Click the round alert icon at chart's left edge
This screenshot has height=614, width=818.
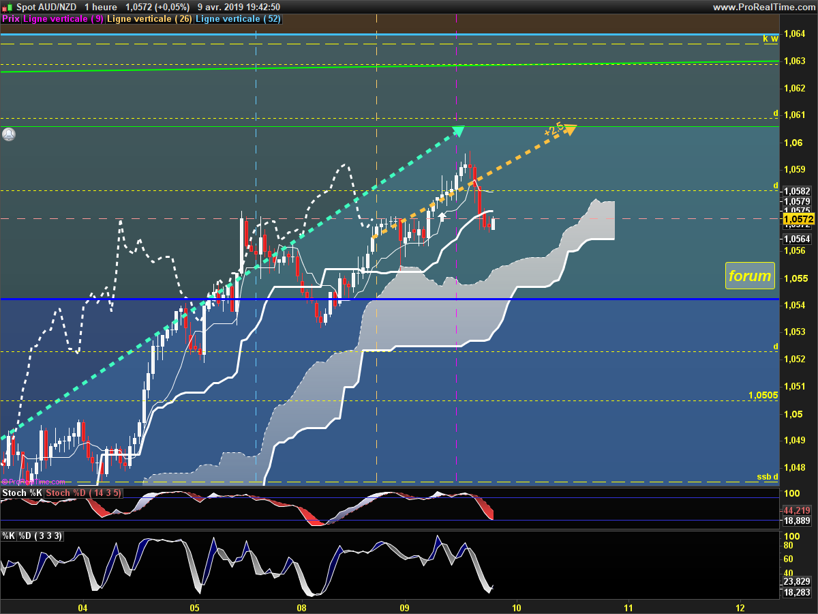pos(9,135)
